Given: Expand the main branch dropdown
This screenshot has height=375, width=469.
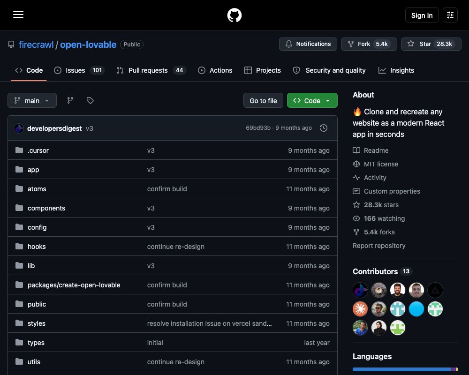Looking at the screenshot, I should click(32, 100).
